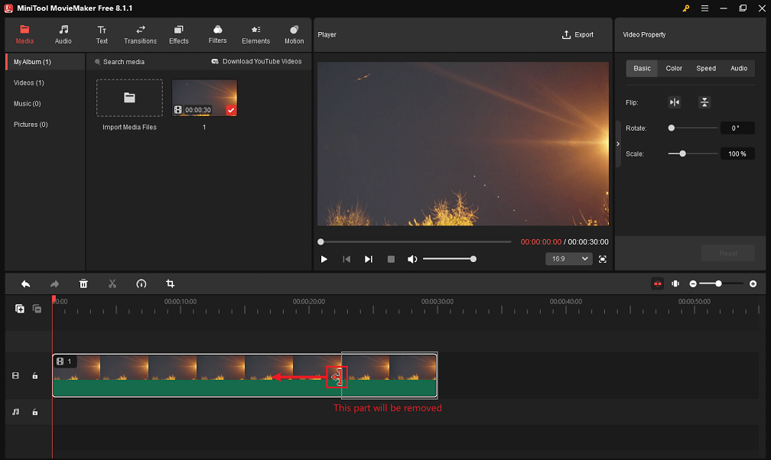Viewport: 771px width, 460px height.
Task: Flip the video horizontally
Action: (x=675, y=102)
